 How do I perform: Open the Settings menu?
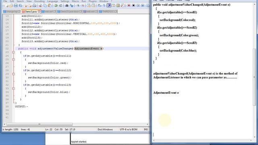coord(65,1)
